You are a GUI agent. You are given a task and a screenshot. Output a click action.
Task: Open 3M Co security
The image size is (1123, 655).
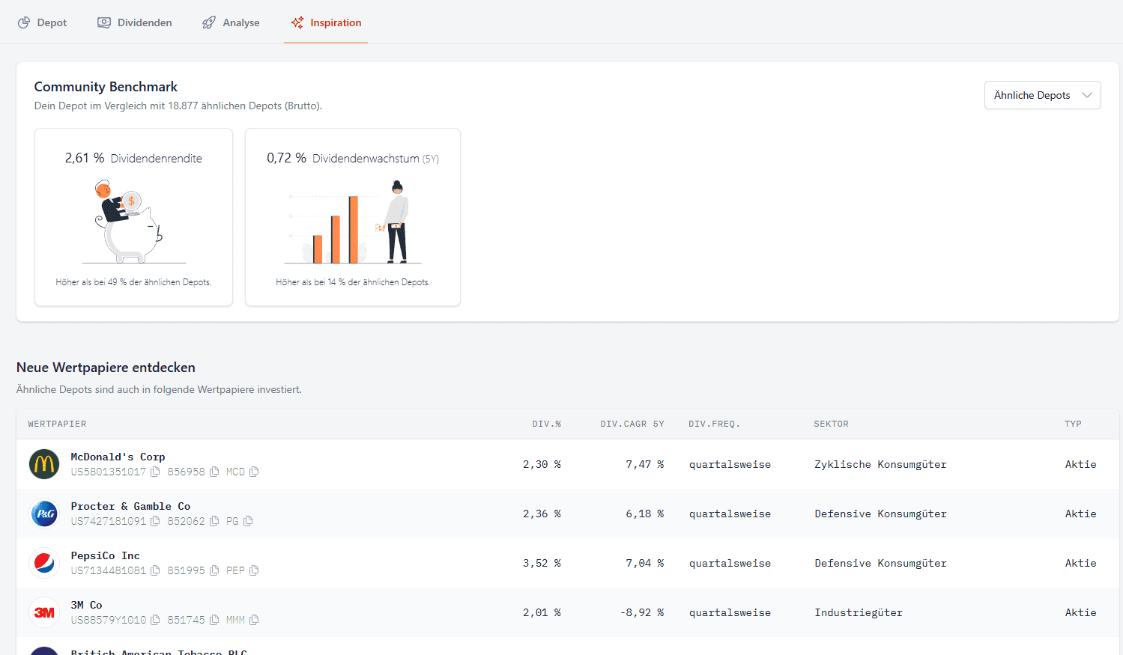(x=86, y=605)
